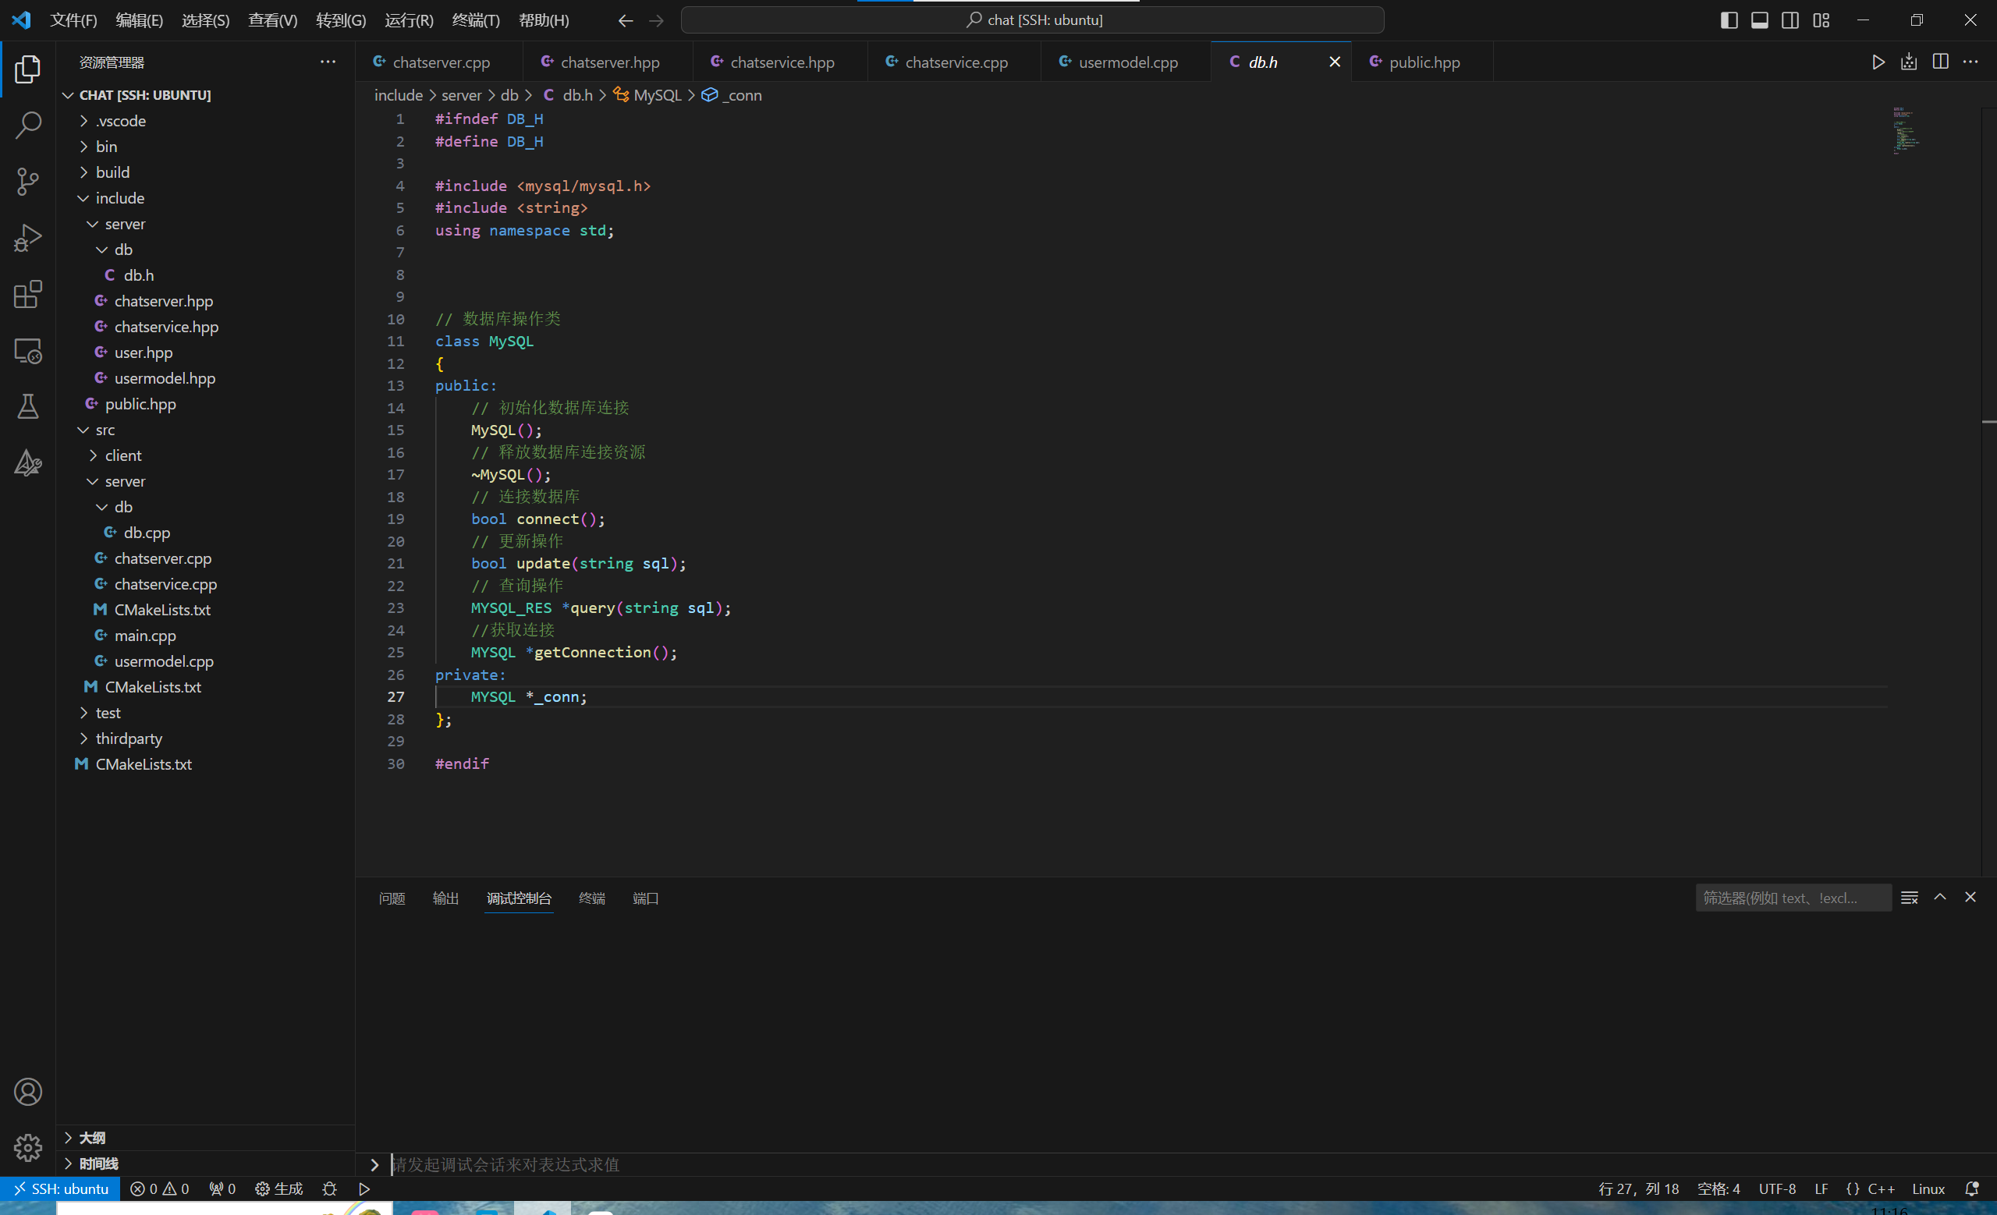
Task: Open the Search view in activity bar
Action: pyautogui.click(x=27, y=126)
